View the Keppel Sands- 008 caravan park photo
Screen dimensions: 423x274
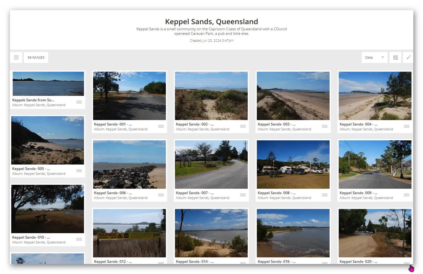[x=293, y=164]
